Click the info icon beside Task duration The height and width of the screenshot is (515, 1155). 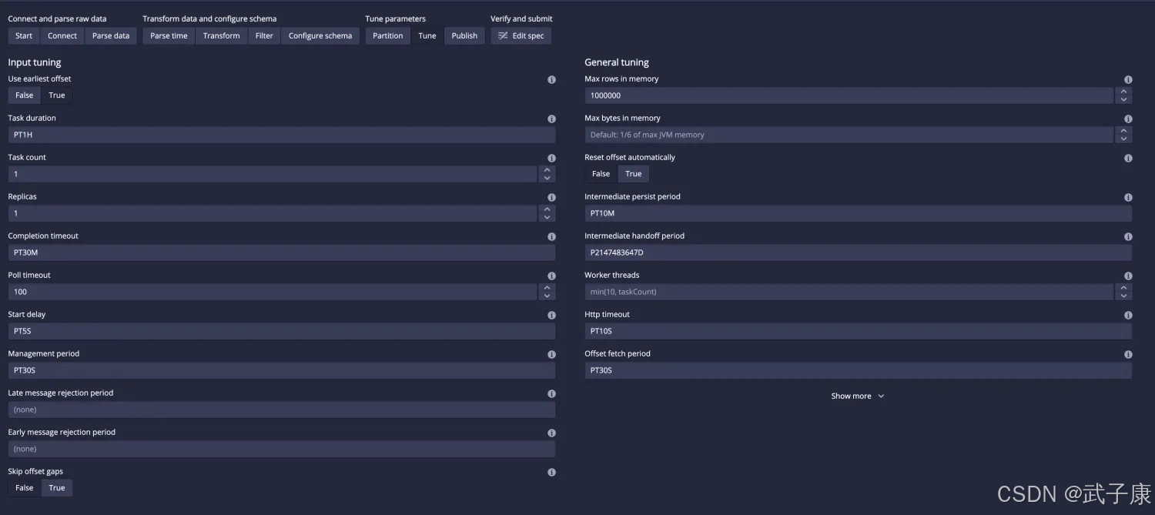551,119
